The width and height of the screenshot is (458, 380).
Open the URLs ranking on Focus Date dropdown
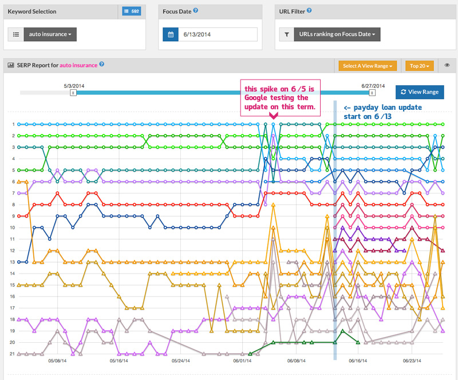(x=337, y=34)
